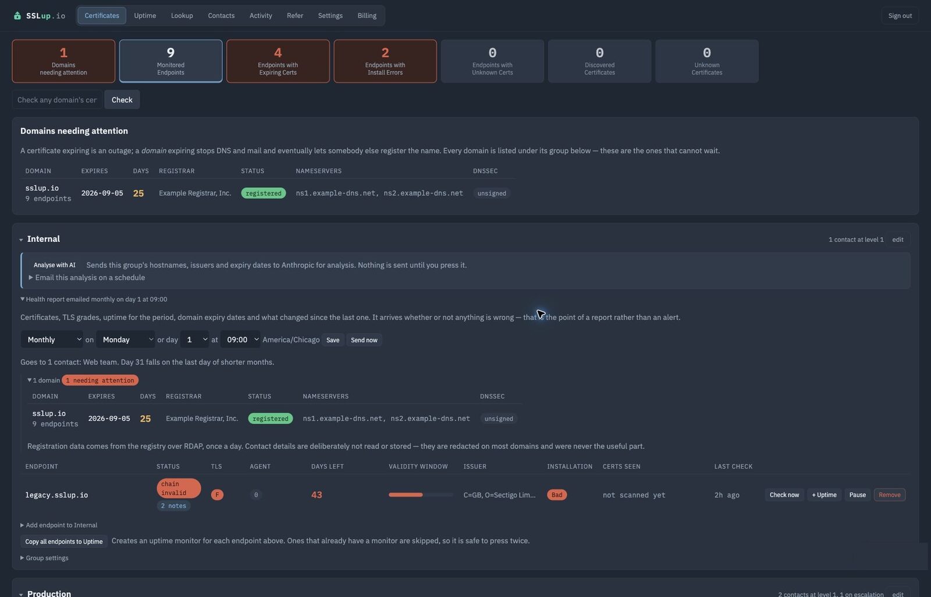Click the America/Chicago timezone text
The width and height of the screenshot is (931, 597).
point(291,339)
